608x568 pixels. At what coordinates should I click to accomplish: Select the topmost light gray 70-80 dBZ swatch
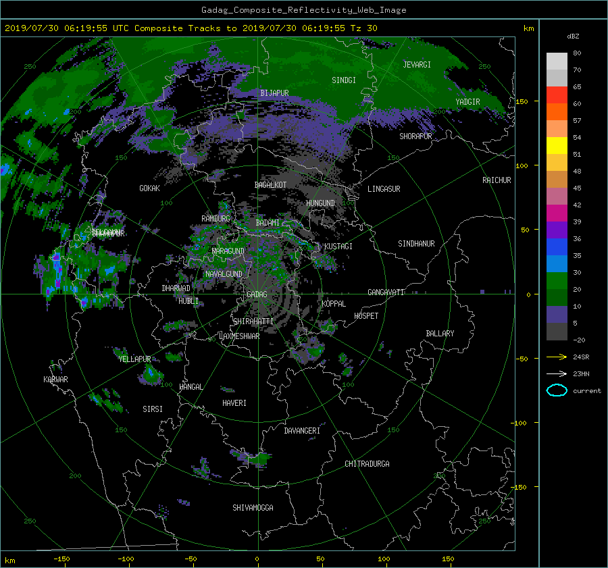click(557, 61)
